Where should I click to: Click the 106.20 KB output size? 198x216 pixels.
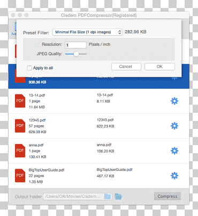(x=105, y=151)
